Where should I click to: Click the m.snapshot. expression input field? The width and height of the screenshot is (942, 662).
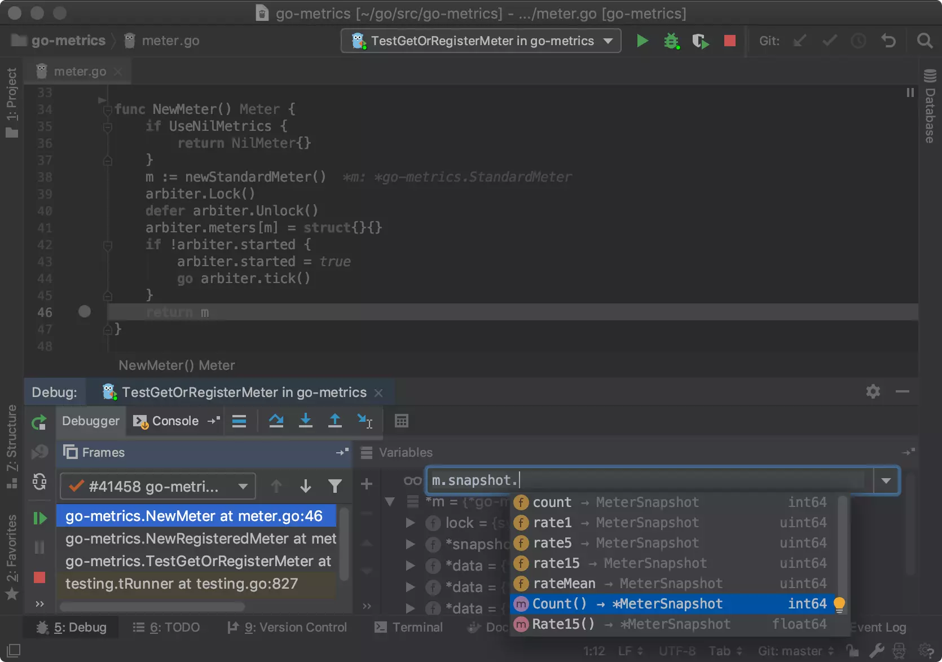tap(649, 480)
